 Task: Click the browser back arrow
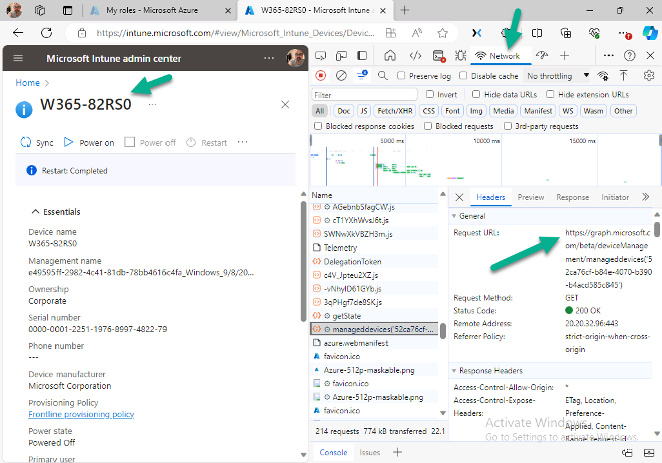[x=18, y=33]
